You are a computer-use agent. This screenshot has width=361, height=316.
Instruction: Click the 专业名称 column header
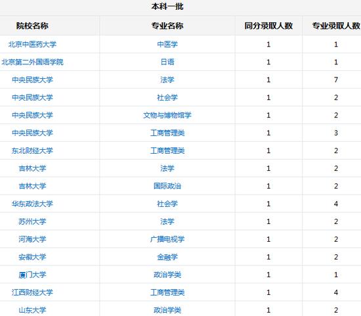tap(167, 26)
